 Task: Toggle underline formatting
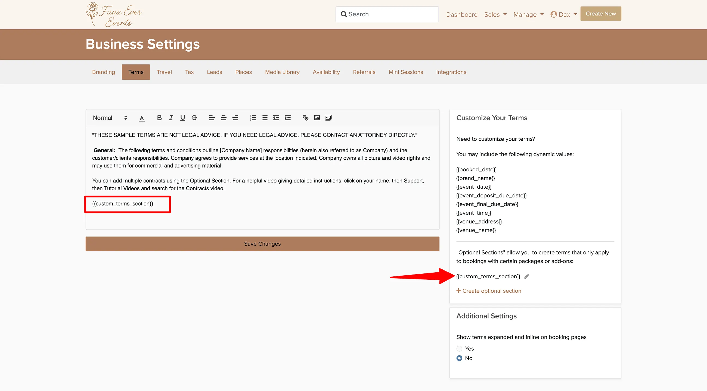point(182,118)
